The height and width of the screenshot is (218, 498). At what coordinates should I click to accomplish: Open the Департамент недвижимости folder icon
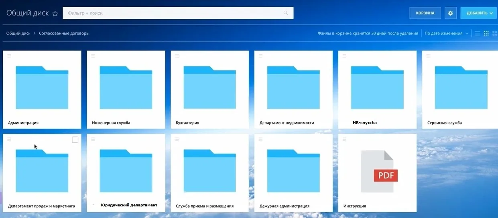293,88
